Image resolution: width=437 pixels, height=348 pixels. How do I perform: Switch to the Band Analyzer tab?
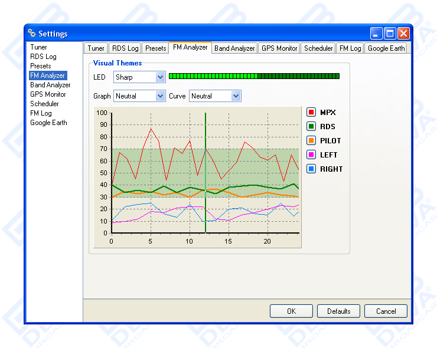click(x=234, y=48)
